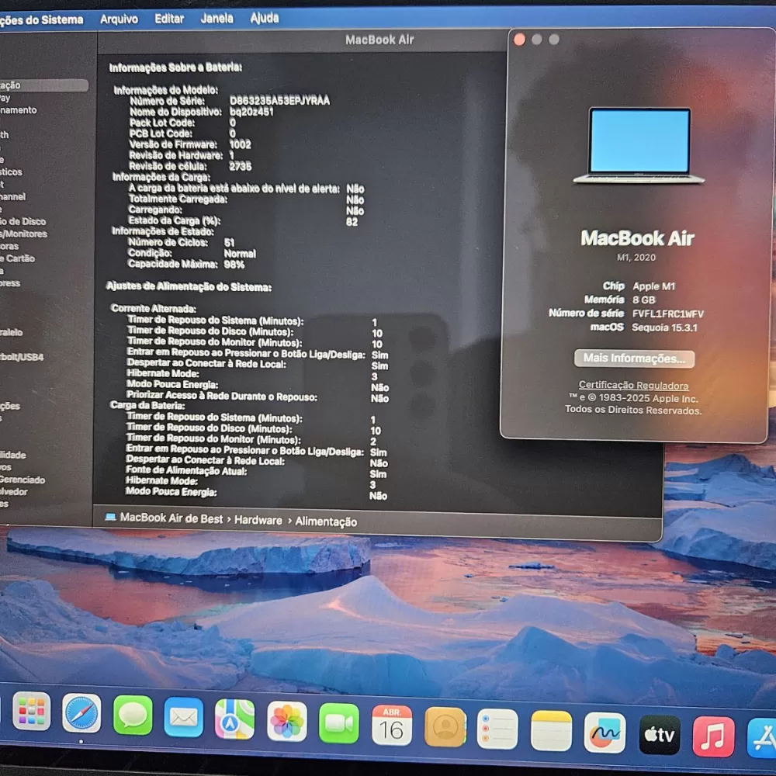
Task: Click the MacBook Air picture in About window
Action: [639, 145]
